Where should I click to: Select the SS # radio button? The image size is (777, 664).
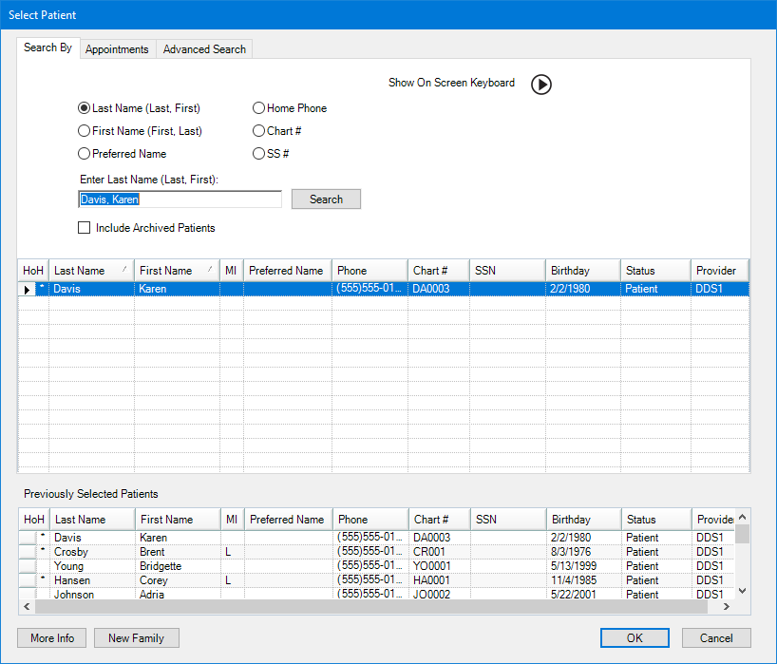pyautogui.click(x=258, y=154)
